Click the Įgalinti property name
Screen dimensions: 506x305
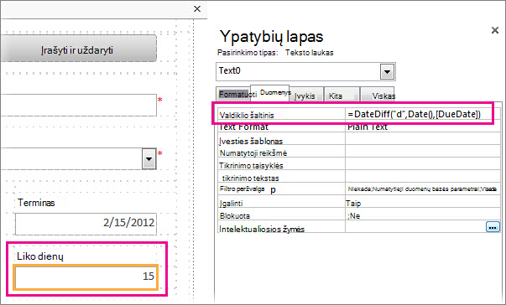coord(231,204)
